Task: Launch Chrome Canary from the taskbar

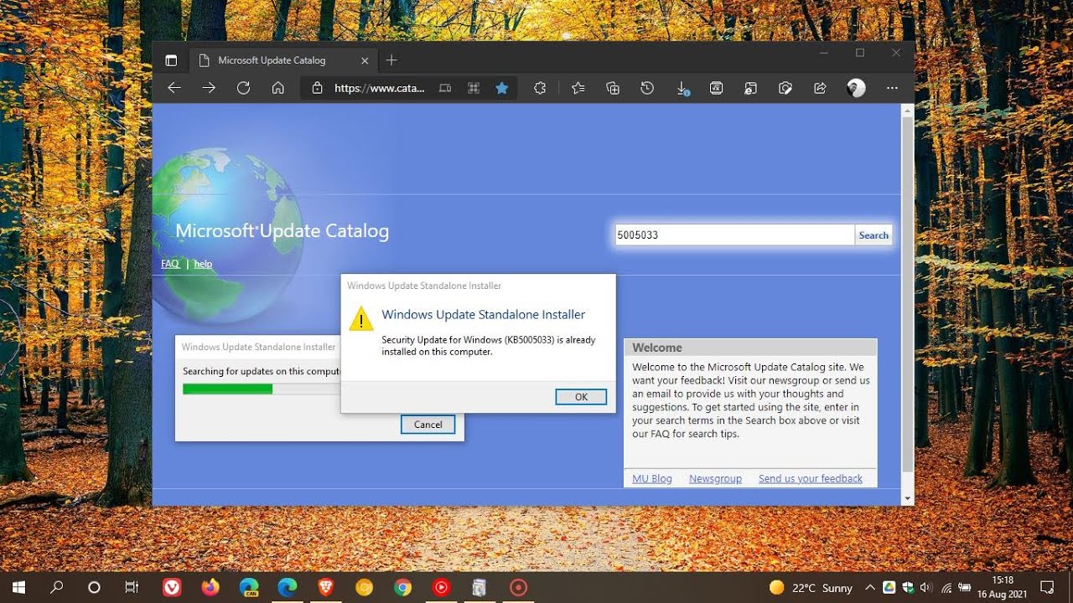Action: click(x=364, y=587)
